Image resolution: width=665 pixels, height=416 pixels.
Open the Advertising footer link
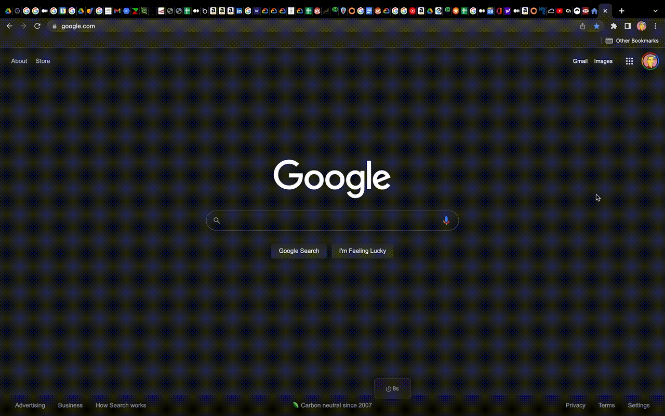pyautogui.click(x=30, y=405)
